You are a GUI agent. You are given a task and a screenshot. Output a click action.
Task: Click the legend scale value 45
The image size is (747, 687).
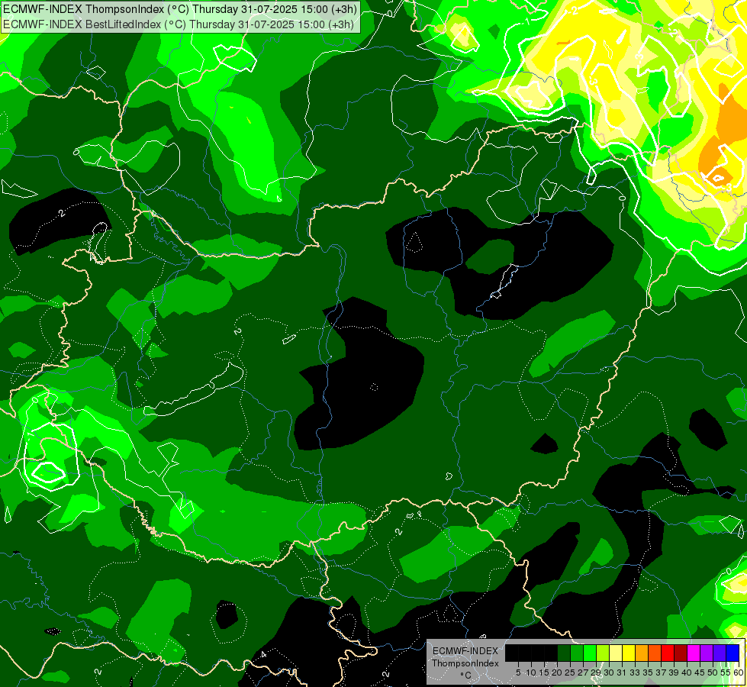(x=700, y=672)
